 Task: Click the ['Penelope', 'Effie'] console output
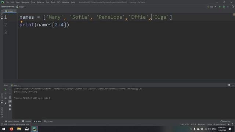25,92
